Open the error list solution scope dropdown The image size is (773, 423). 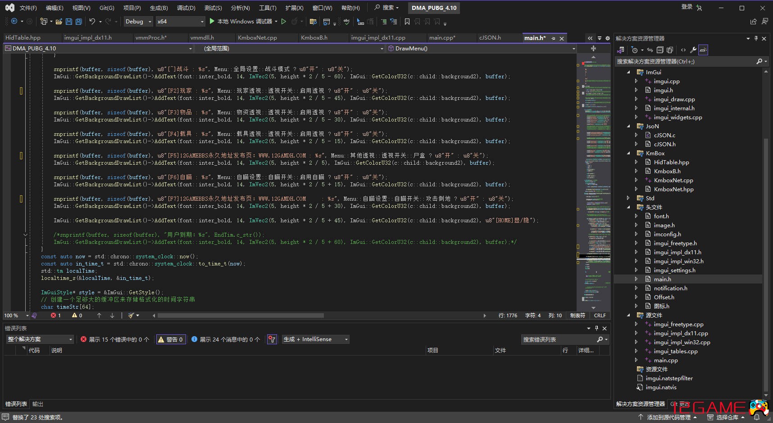click(x=40, y=339)
